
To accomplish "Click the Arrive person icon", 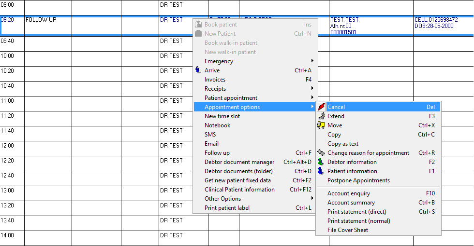I will [x=198, y=70].
